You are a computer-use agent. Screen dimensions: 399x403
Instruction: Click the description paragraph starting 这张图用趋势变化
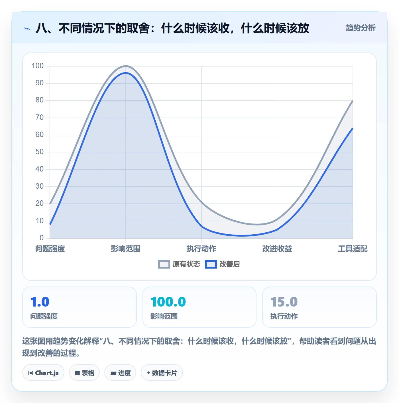pyautogui.click(x=199, y=347)
